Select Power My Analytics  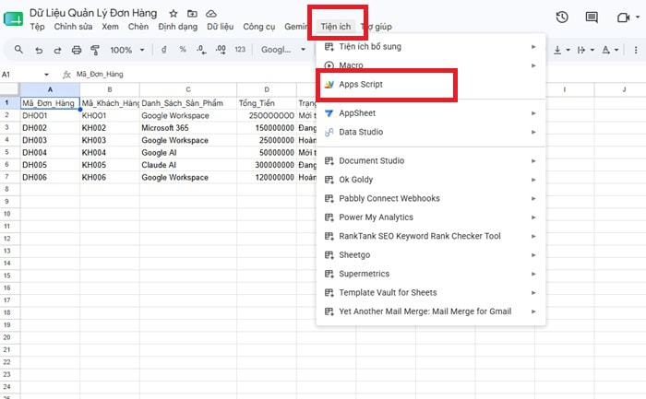tap(431, 217)
